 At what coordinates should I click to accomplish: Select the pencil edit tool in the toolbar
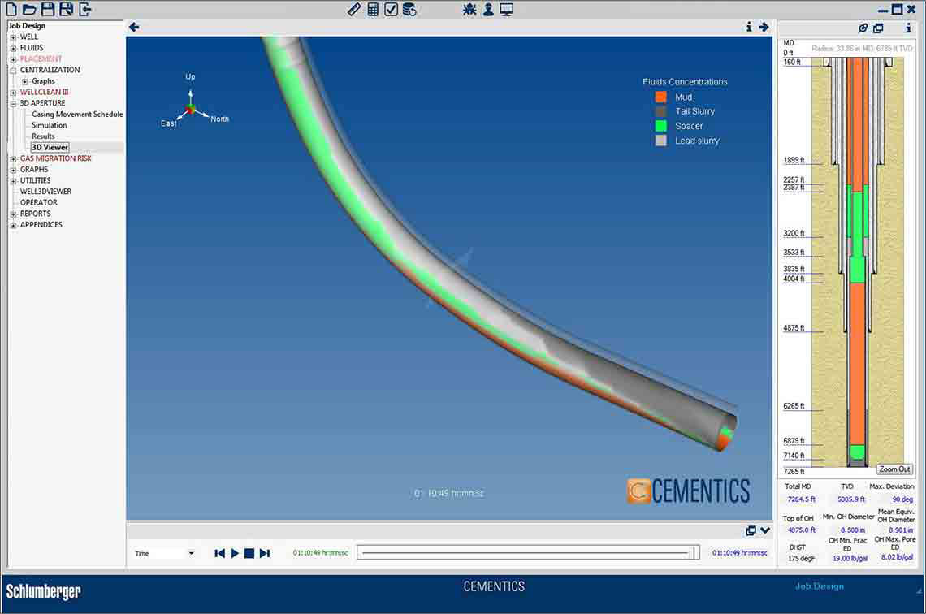pyautogui.click(x=354, y=9)
